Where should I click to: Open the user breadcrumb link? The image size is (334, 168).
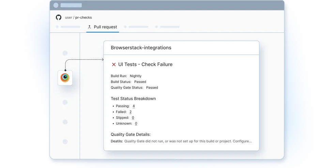(69, 17)
